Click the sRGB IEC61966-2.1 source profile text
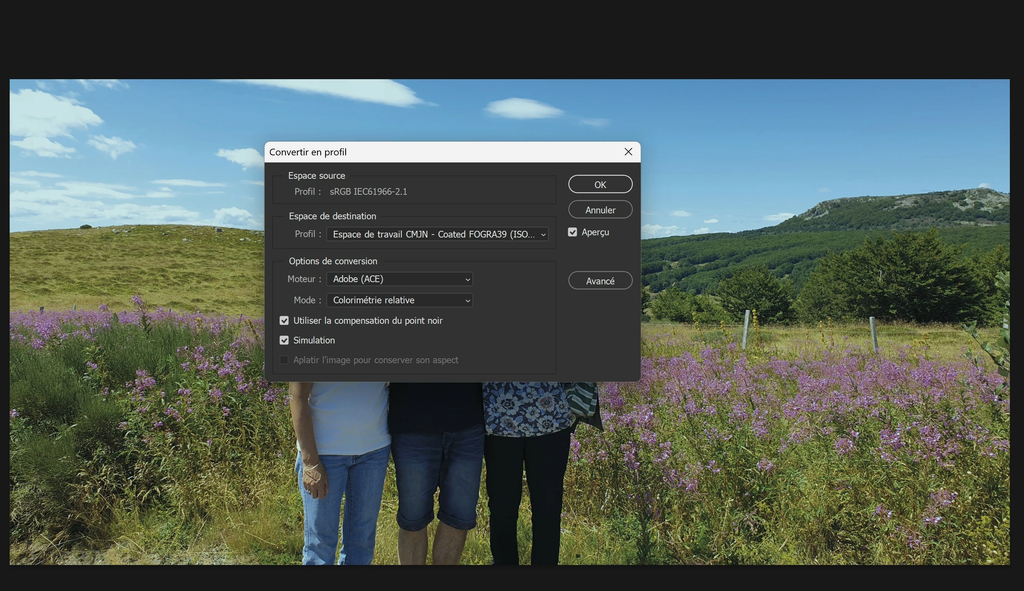Image resolution: width=1024 pixels, height=591 pixels. [368, 191]
